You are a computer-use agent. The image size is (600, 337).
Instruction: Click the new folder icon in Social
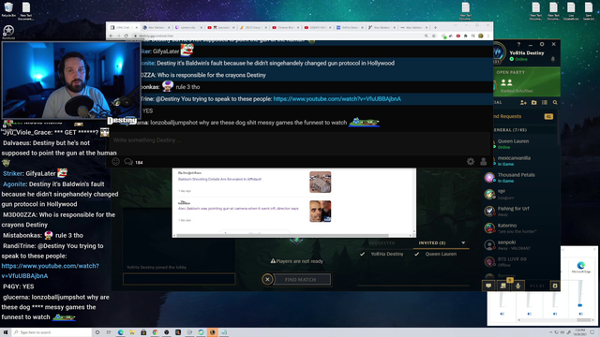533,102
